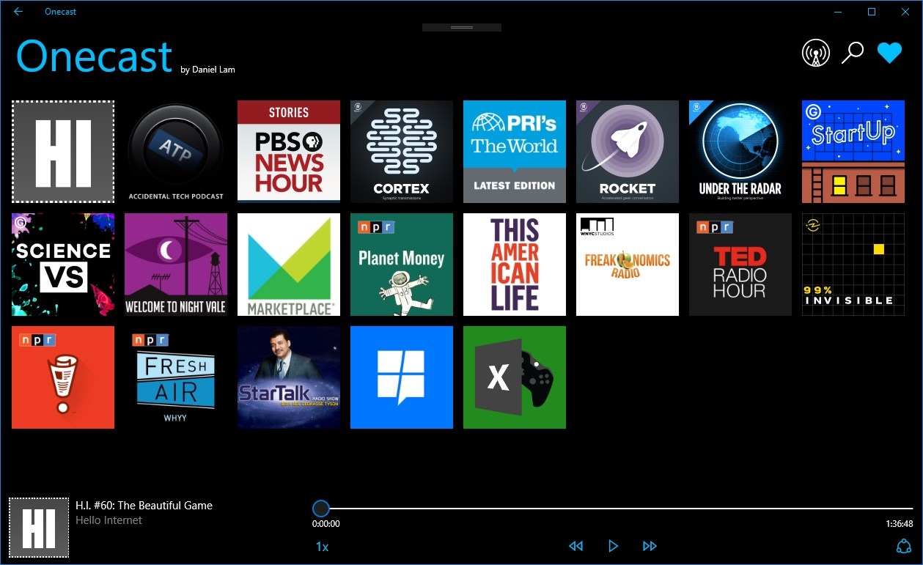This screenshot has height=565, width=923.
Task: Click episode title H.I. #60: The Beautiful Game
Action: 144,506
